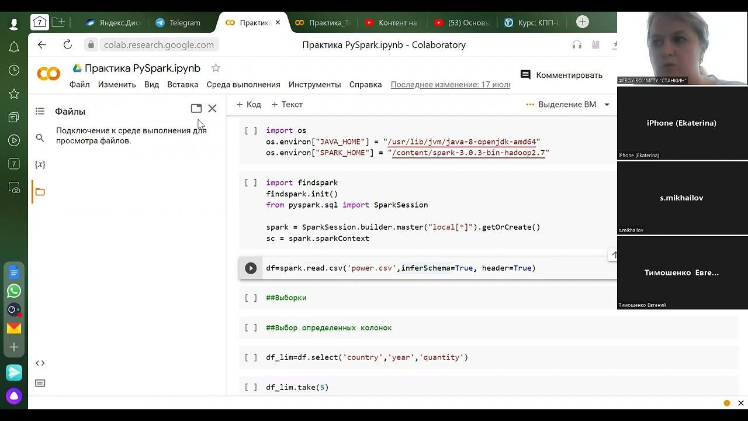
Task: Open notifications bell in browser sidebar
Action: click(14, 47)
